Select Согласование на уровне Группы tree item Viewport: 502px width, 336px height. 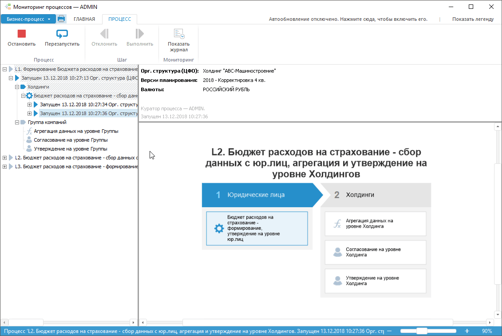[71, 140]
